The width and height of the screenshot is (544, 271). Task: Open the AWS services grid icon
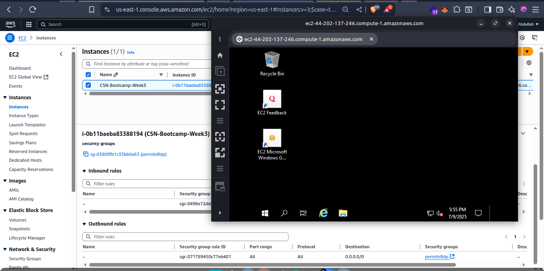(x=29, y=24)
